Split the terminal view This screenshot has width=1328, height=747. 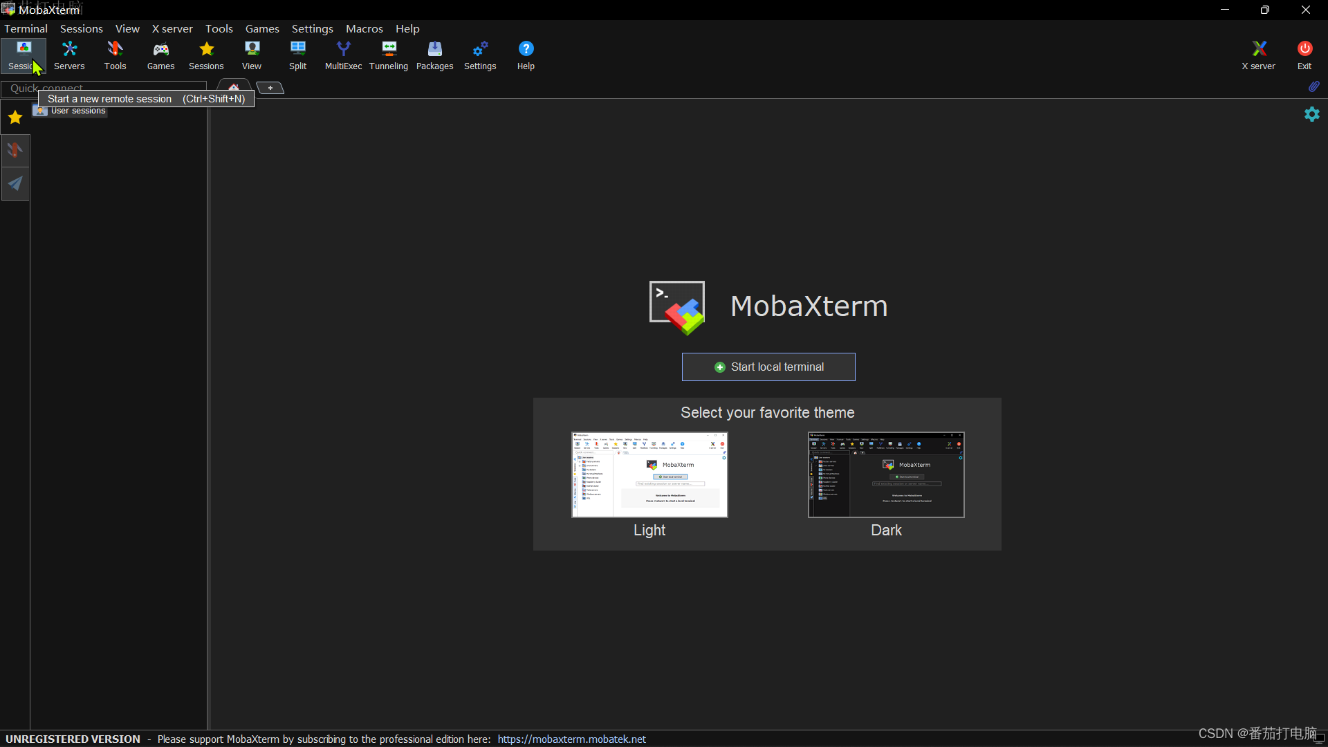(297, 55)
